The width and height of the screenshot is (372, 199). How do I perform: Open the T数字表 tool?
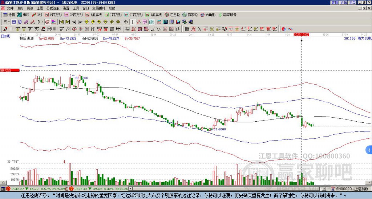coord(154,15)
